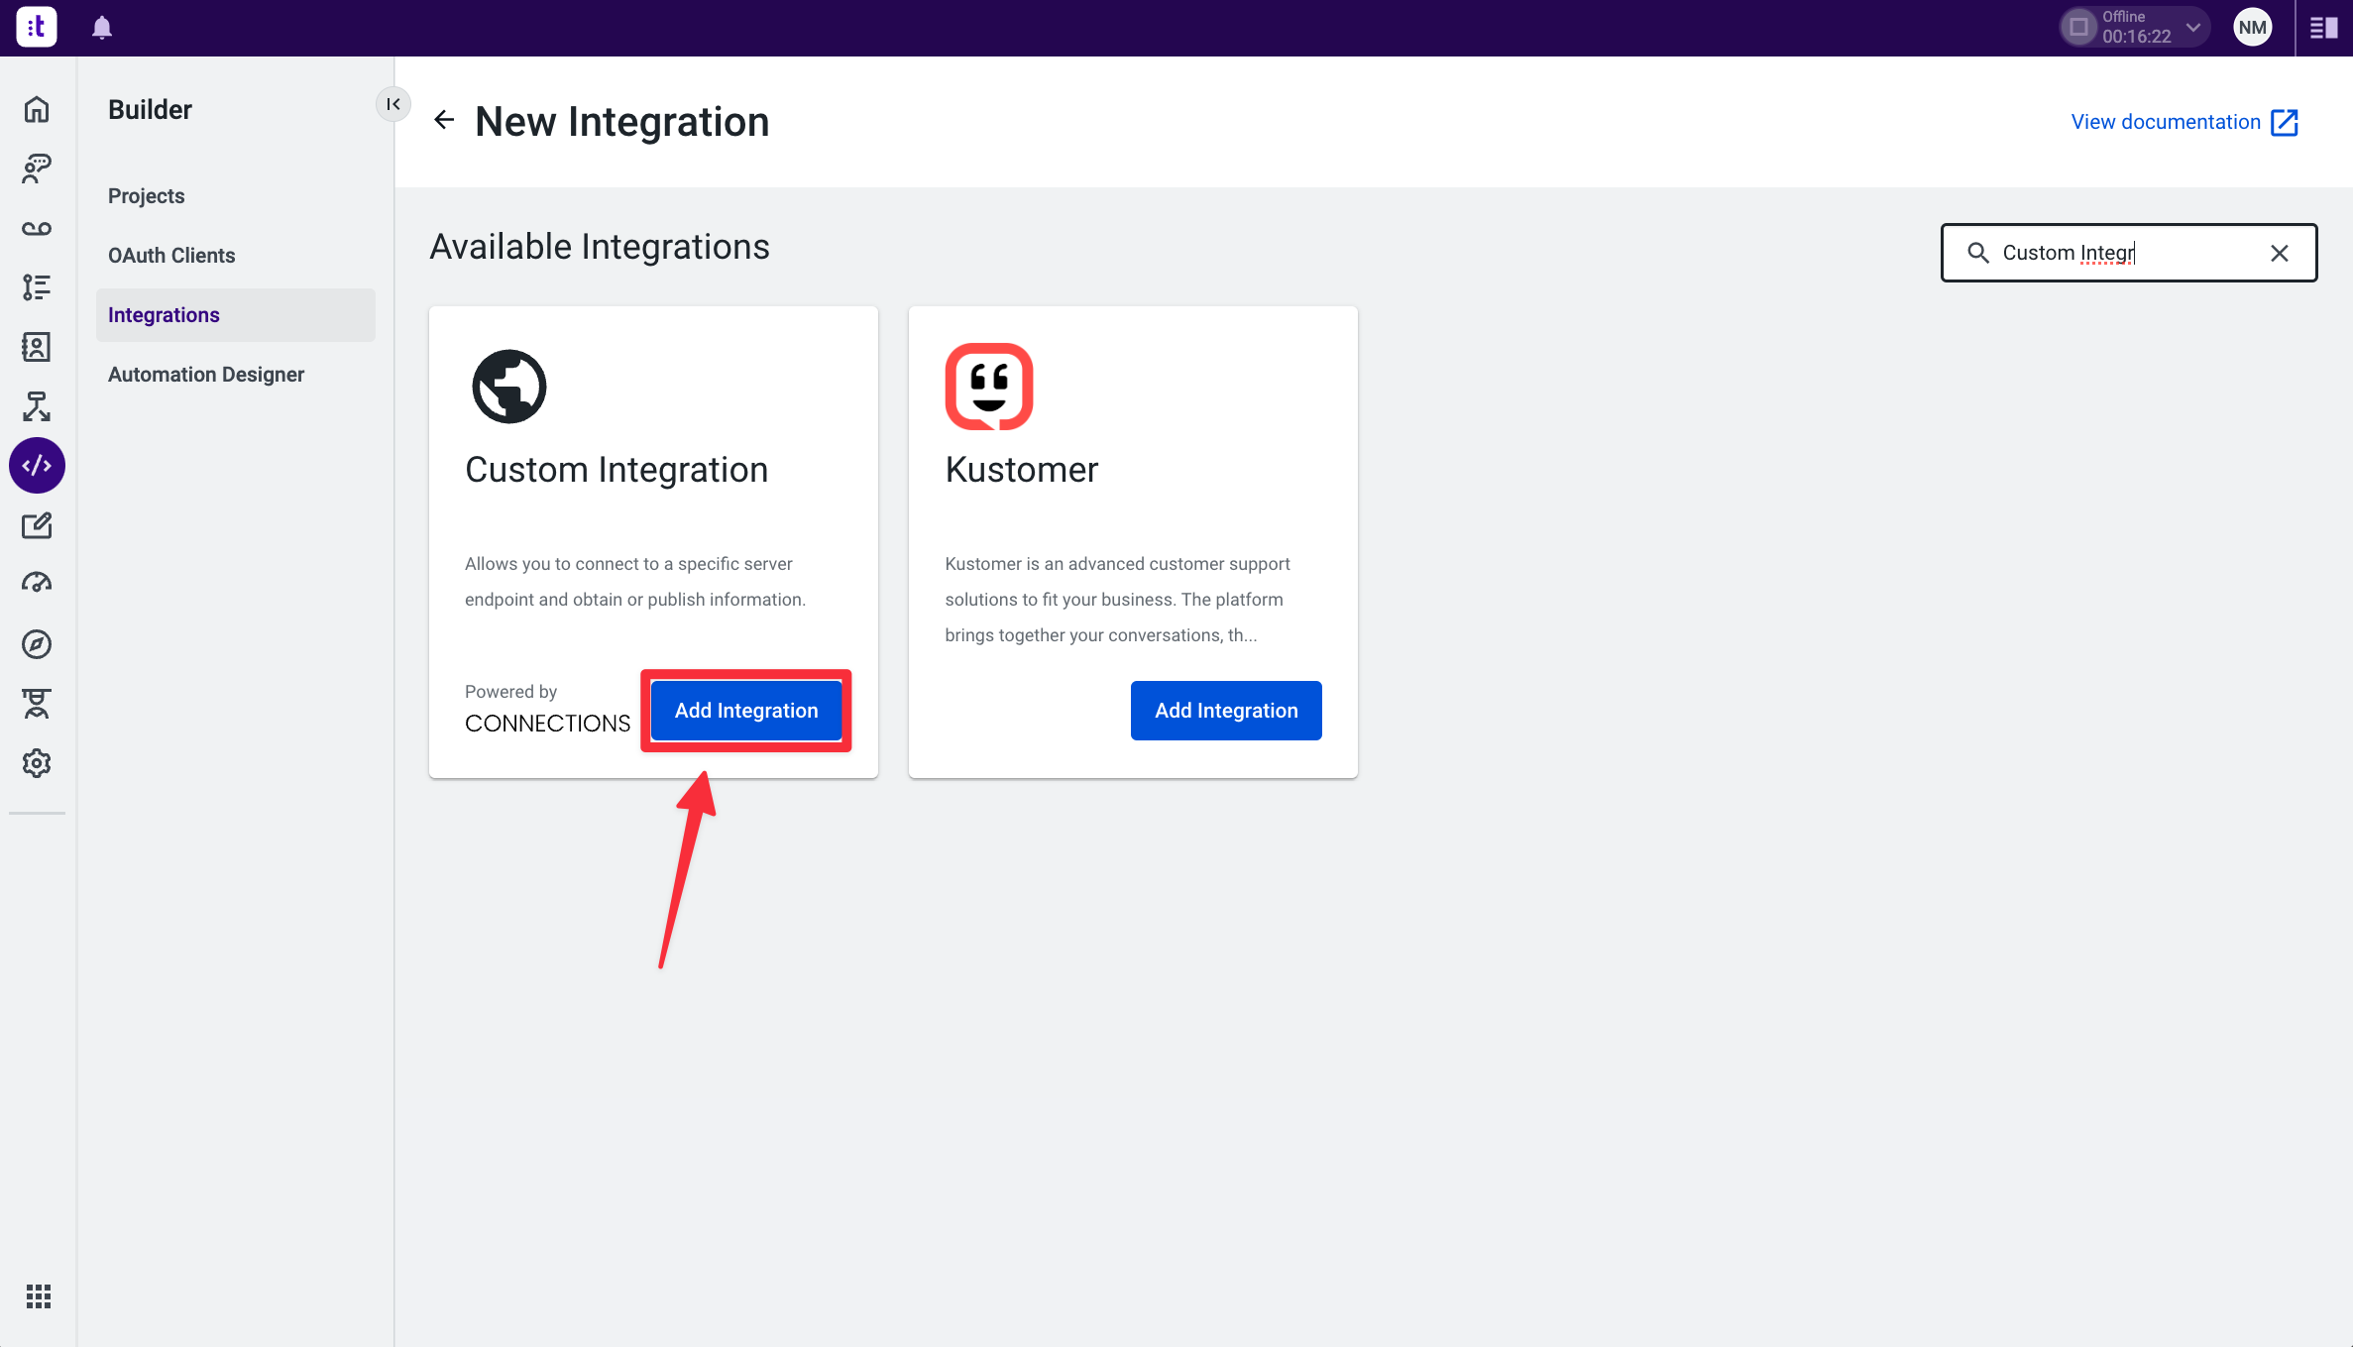The image size is (2353, 1347).
Task: Click the search magnifier icon
Action: [x=1977, y=253]
